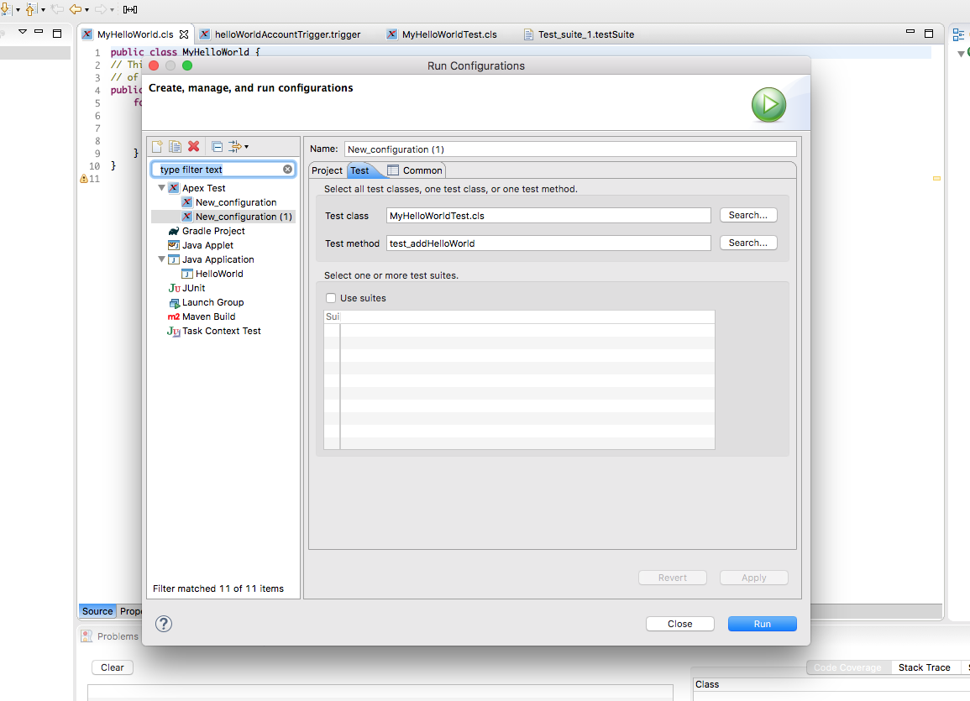The height and width of the screenshot is (701, 970).
Task: Close the MyHelloWorld.cls editor tab
Action: point(184,34)
